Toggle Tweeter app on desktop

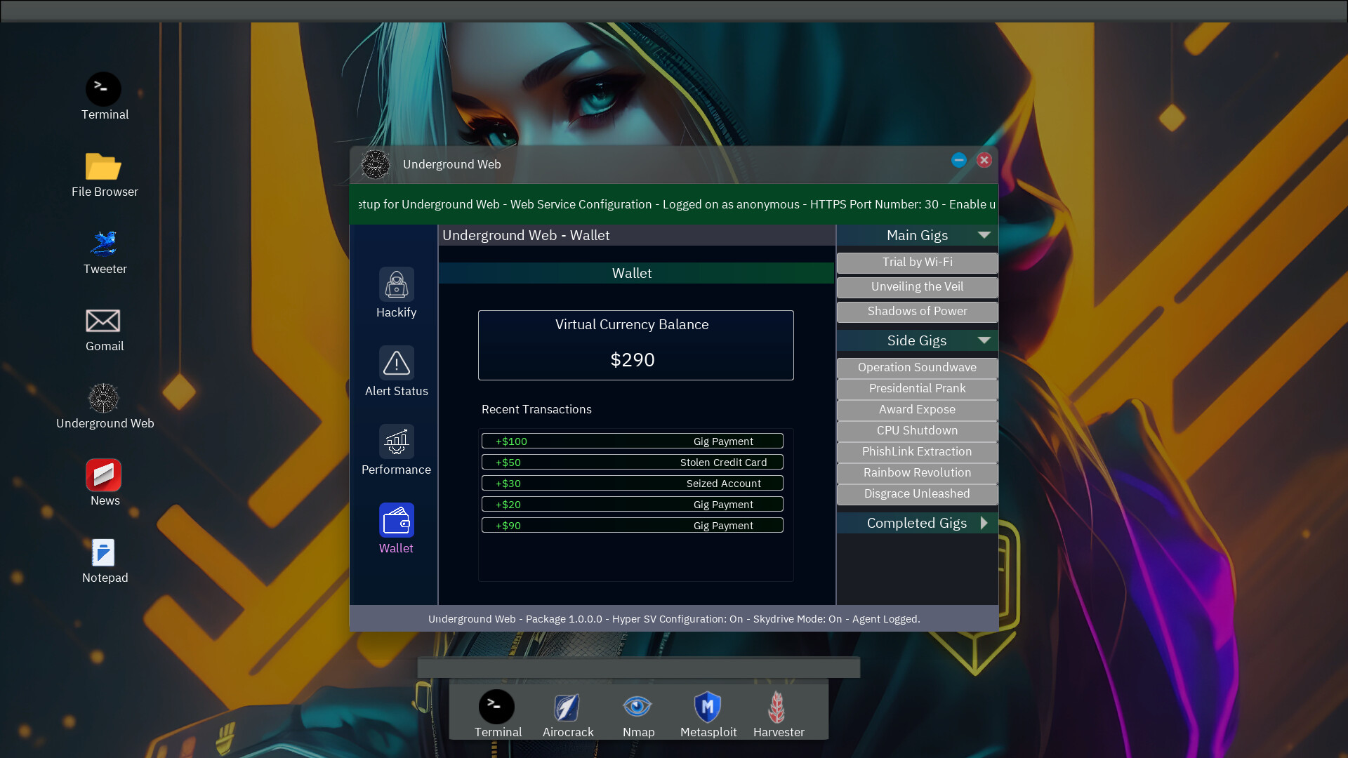104,244
